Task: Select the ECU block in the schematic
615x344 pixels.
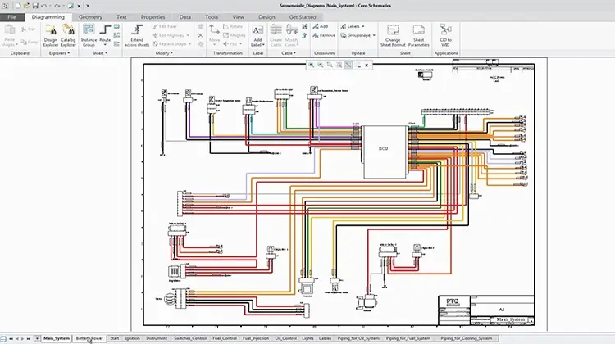Action: 385,152
